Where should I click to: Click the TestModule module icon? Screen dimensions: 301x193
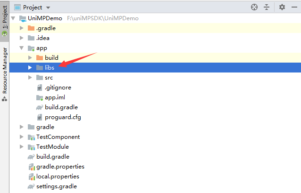pos(31,147)
